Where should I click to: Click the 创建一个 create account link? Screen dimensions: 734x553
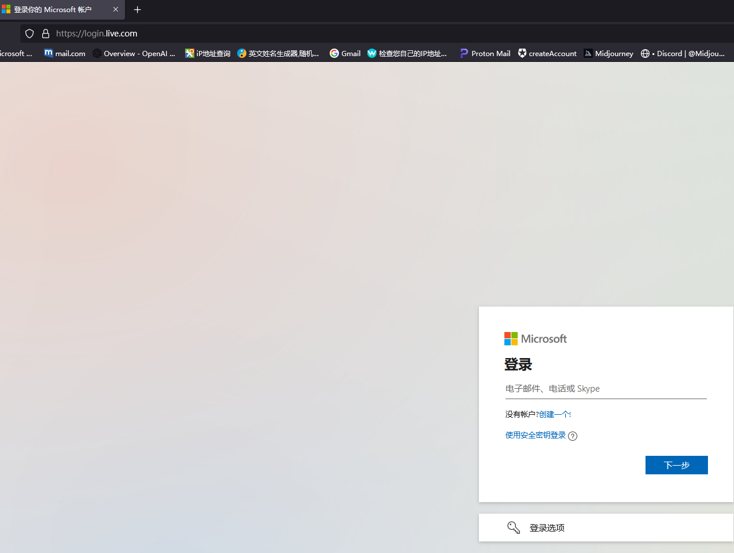coord(554,414)
